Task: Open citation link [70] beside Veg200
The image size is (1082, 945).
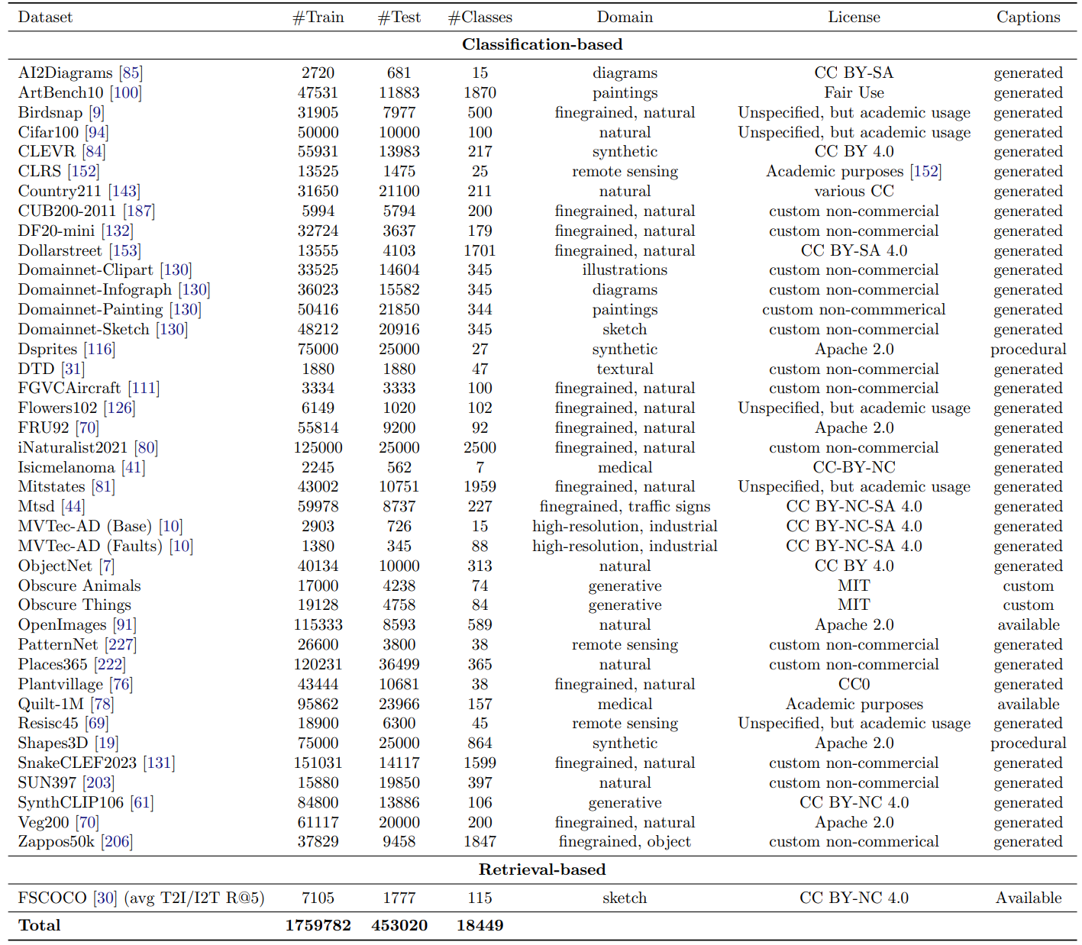Action: tap(87, 822)
